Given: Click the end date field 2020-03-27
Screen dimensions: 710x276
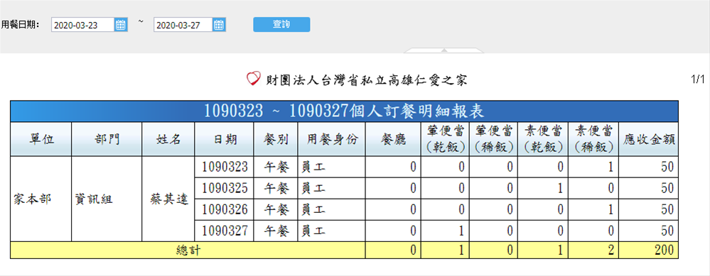Looking at the screenshot, I should [183, 25].
